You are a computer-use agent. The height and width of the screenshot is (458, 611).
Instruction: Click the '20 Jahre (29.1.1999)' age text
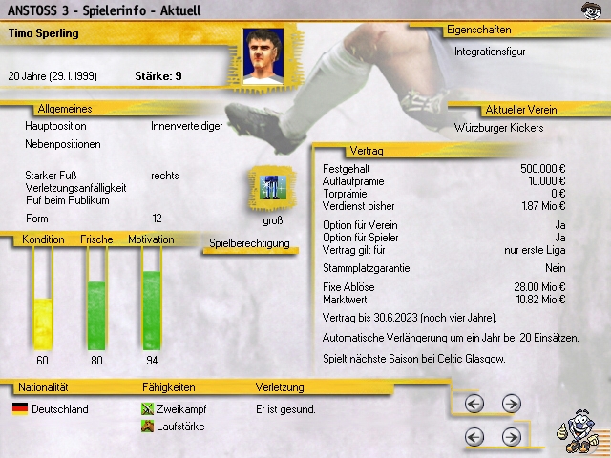coord(53,76)
